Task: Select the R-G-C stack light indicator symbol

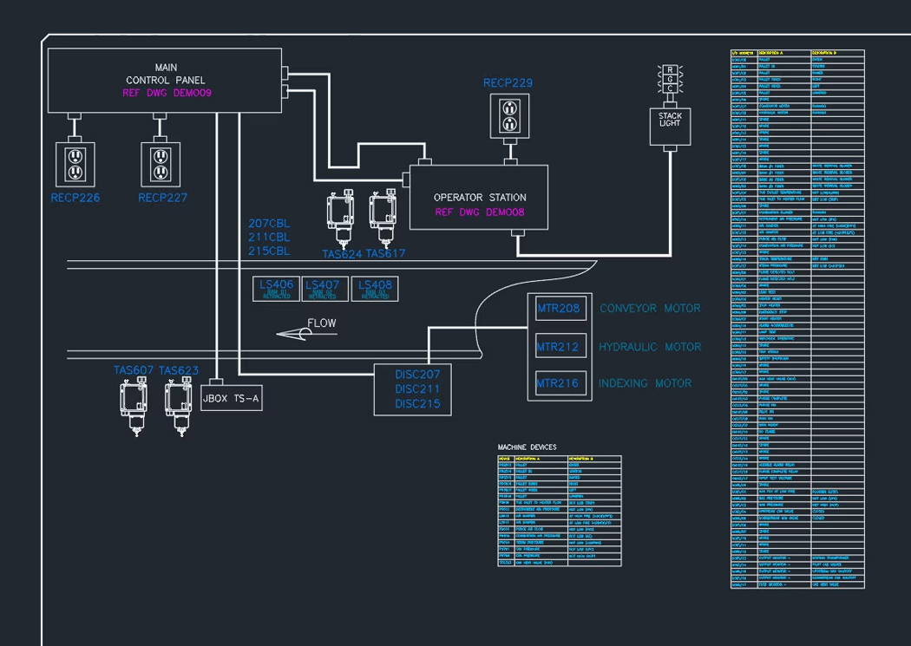Action: click(x=670, y=78)
